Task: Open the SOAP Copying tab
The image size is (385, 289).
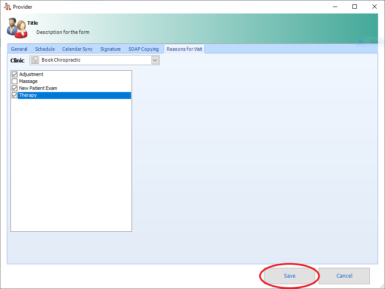Action: point(143,49)
